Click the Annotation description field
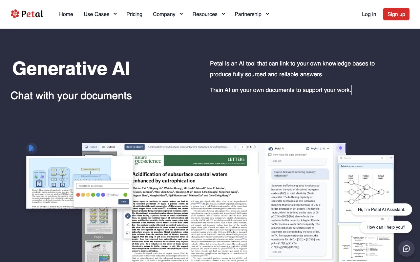420x262 pixels. (102, 186)
